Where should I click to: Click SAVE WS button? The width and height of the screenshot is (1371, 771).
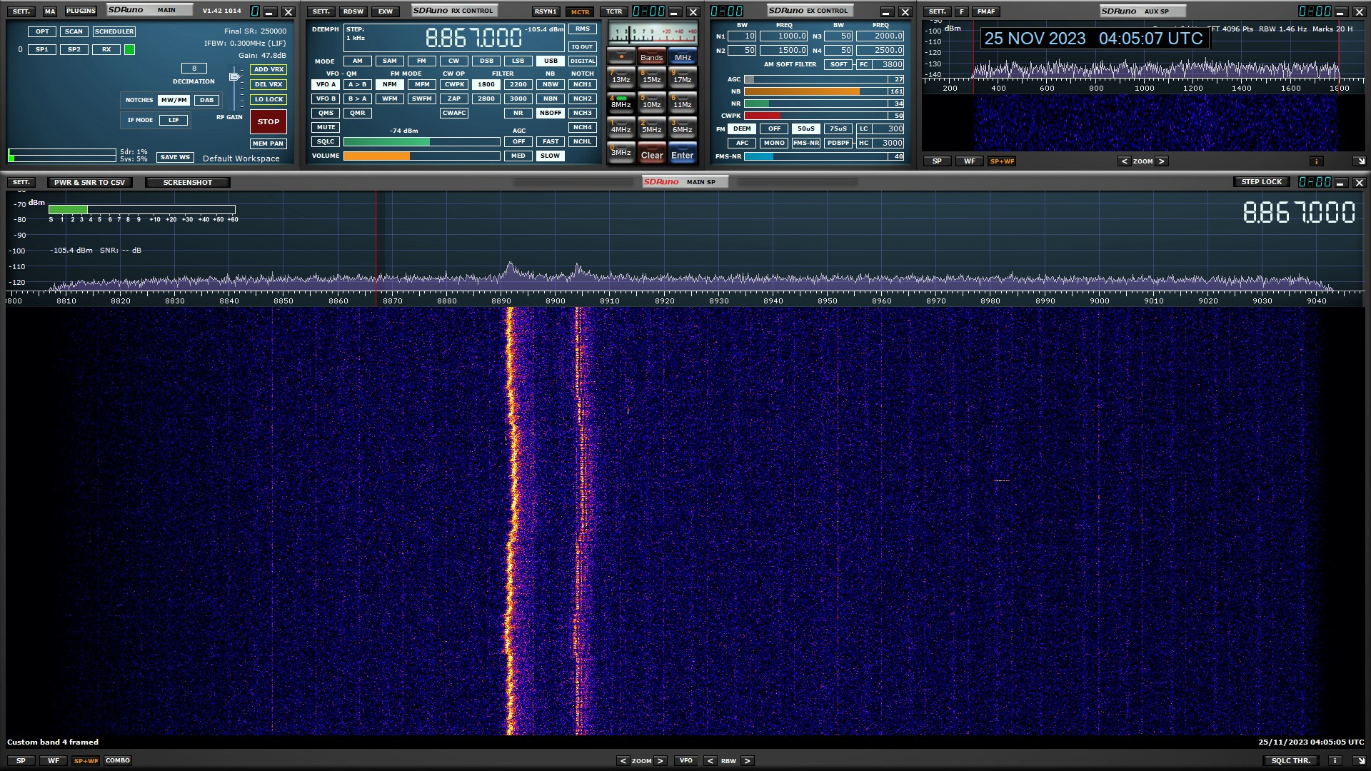point(175,157)
